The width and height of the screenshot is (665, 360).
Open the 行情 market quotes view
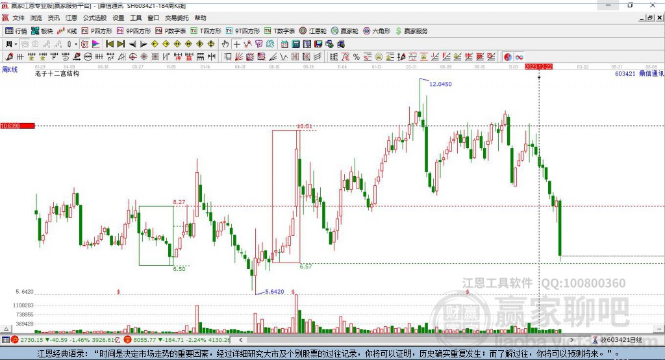click(x=16, y=31)
